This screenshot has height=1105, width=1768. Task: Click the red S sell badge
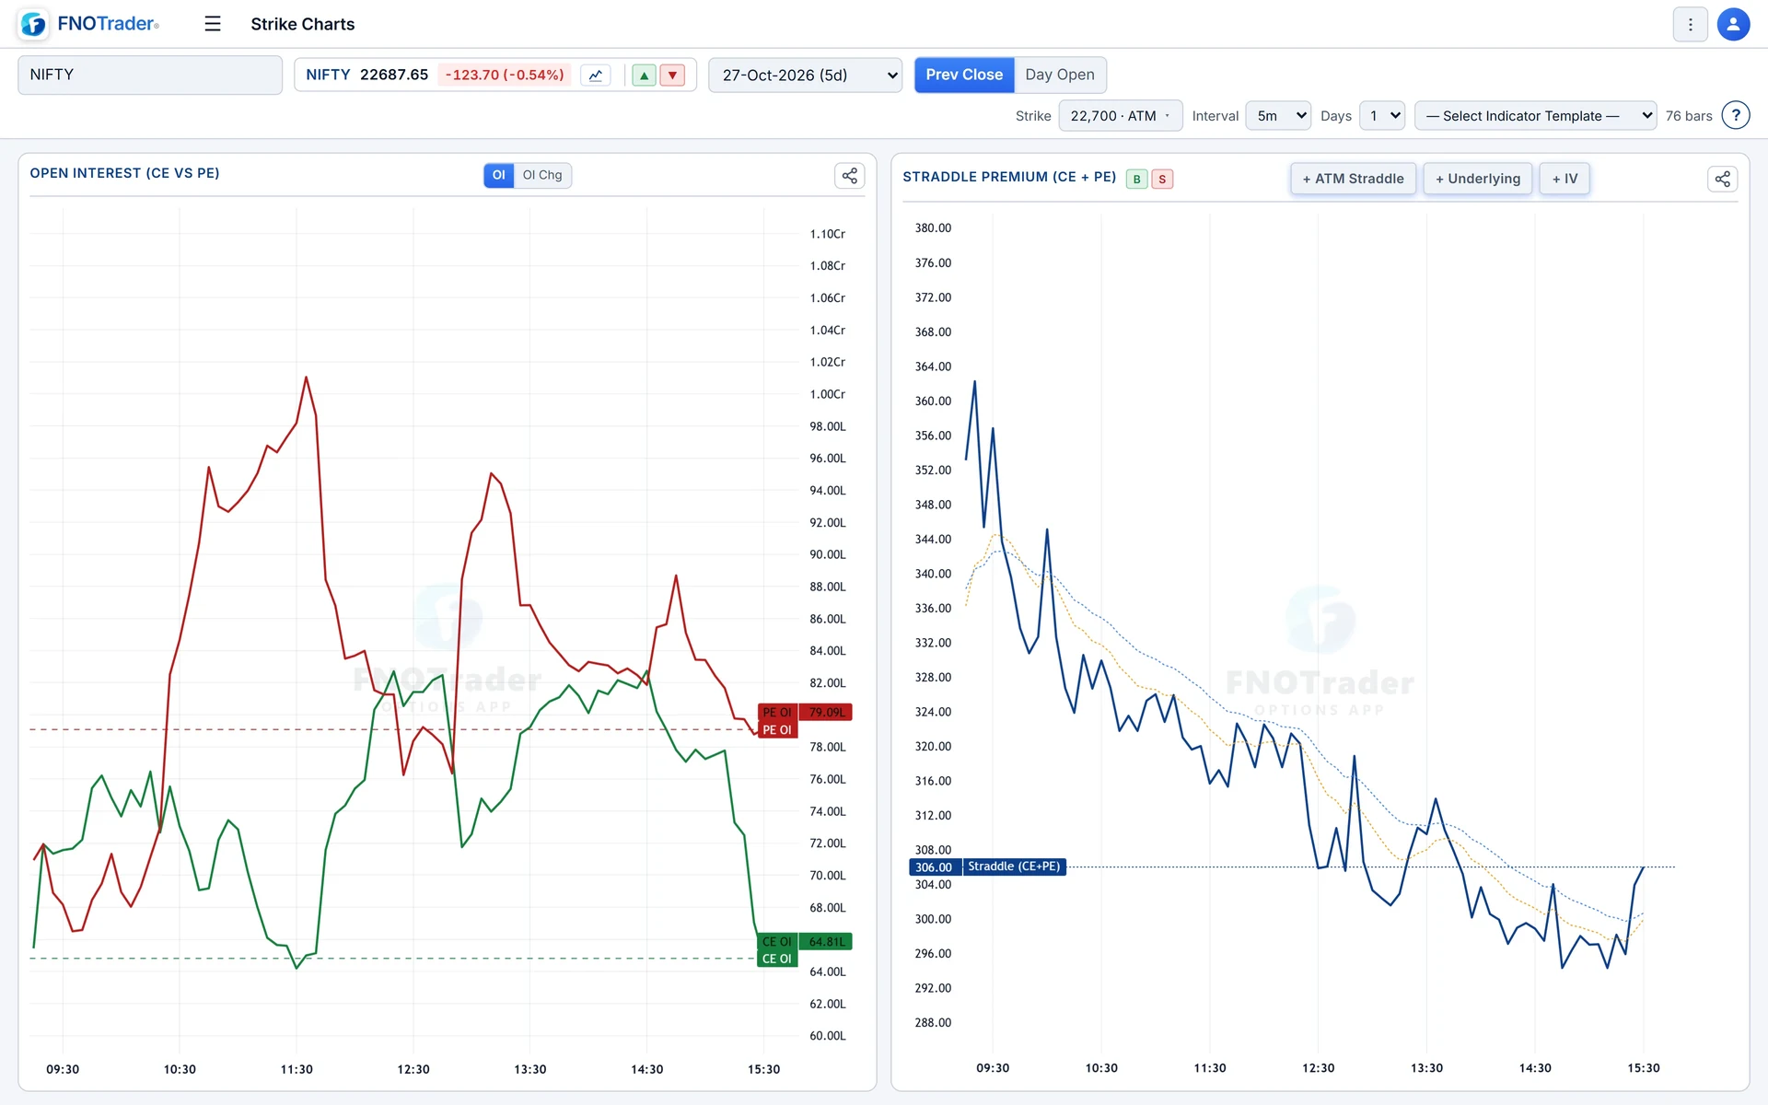(x=1162, y=179)
